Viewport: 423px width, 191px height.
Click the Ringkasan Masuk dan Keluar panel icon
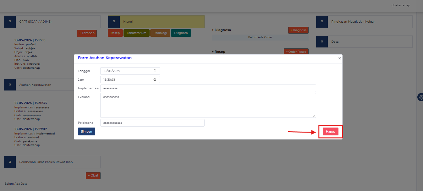tap(322, 21)
